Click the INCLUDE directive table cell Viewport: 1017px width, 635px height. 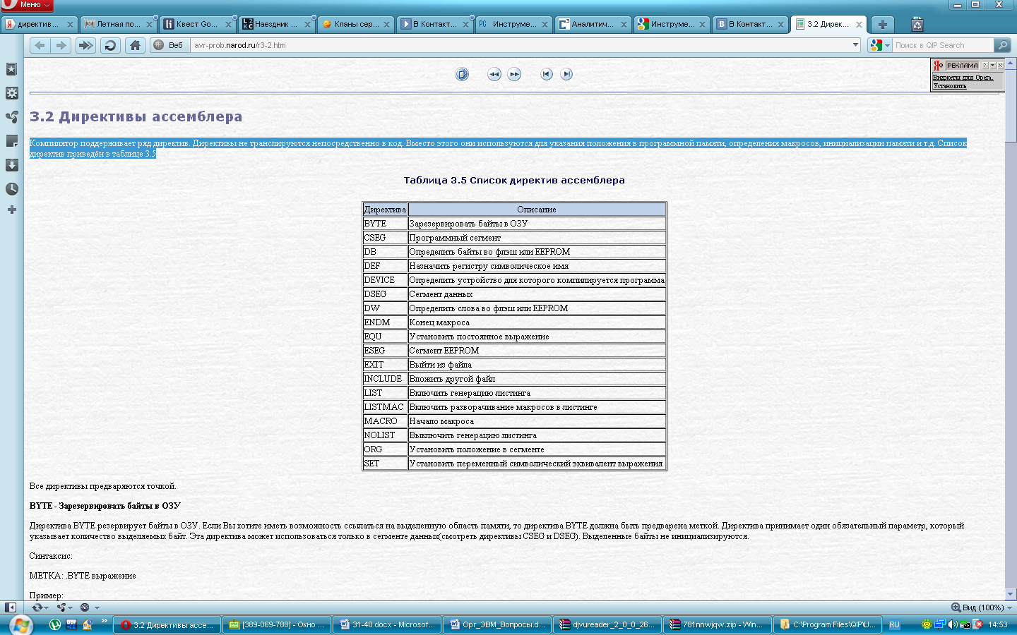click(386, 379)
